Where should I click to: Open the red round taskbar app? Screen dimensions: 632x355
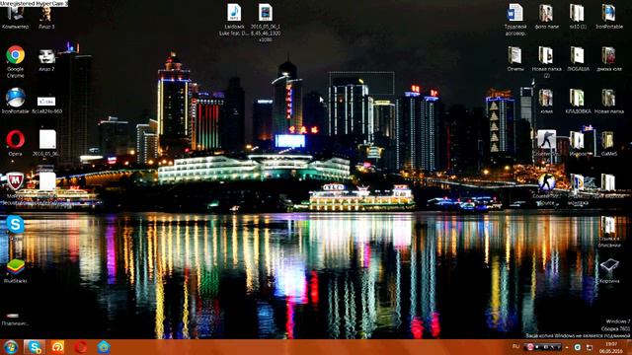point(81,347)
